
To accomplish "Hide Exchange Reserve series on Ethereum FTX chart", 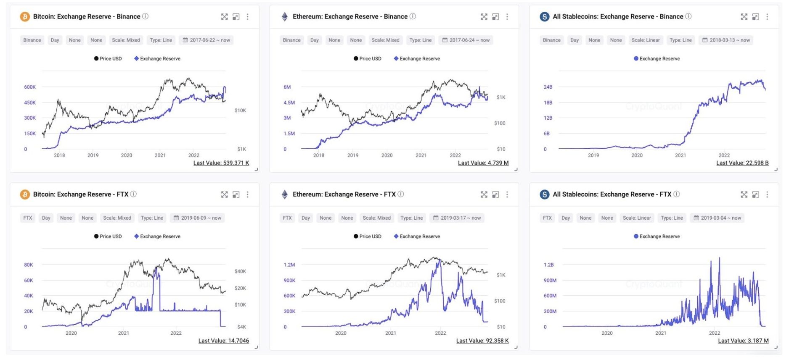I will pos(417,236).
